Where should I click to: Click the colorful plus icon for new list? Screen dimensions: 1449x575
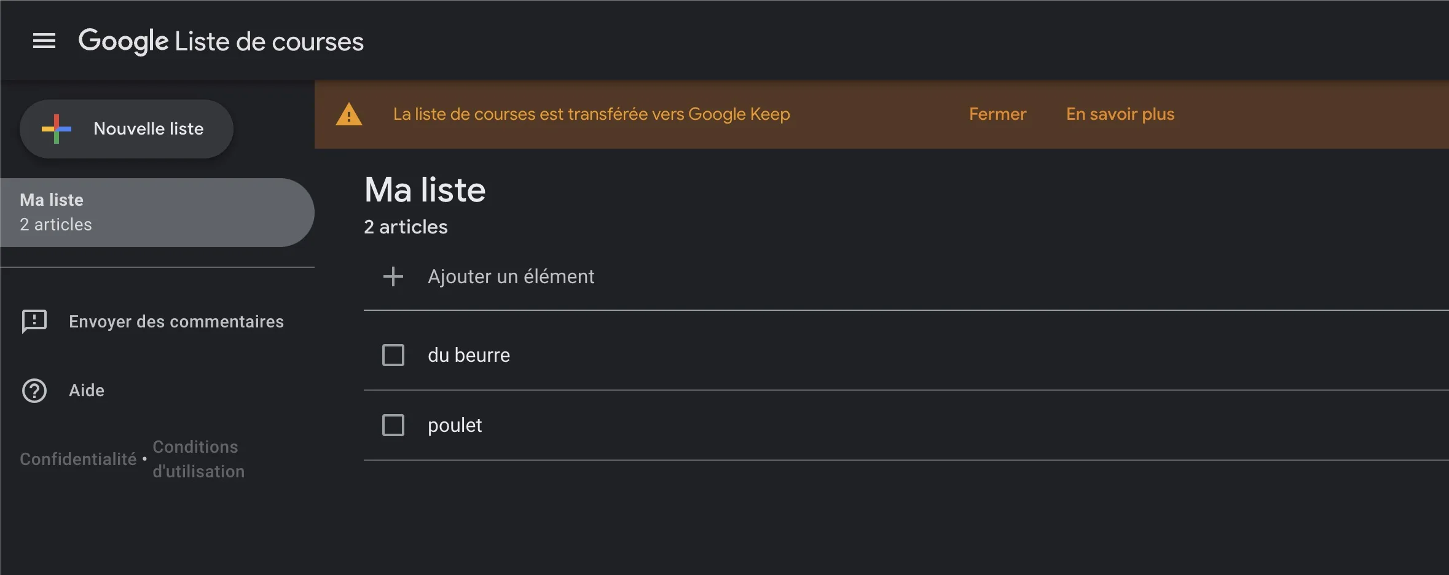click(x=57, y=129)
